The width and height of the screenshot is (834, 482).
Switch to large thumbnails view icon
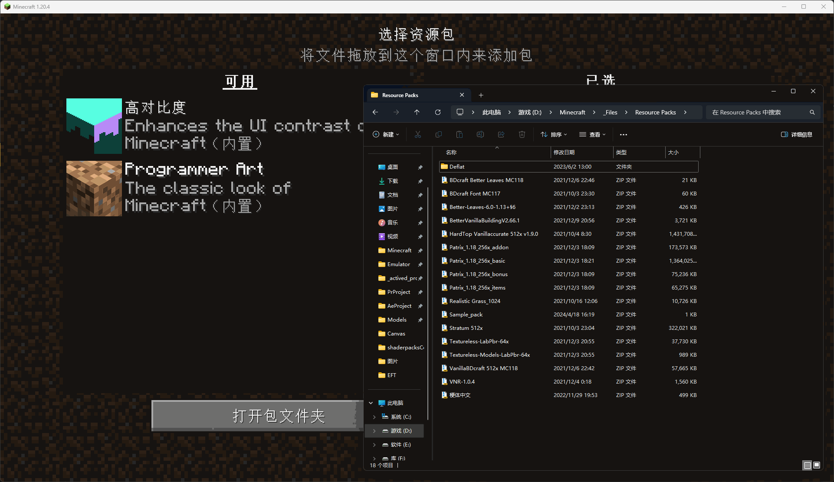(817, 465)
